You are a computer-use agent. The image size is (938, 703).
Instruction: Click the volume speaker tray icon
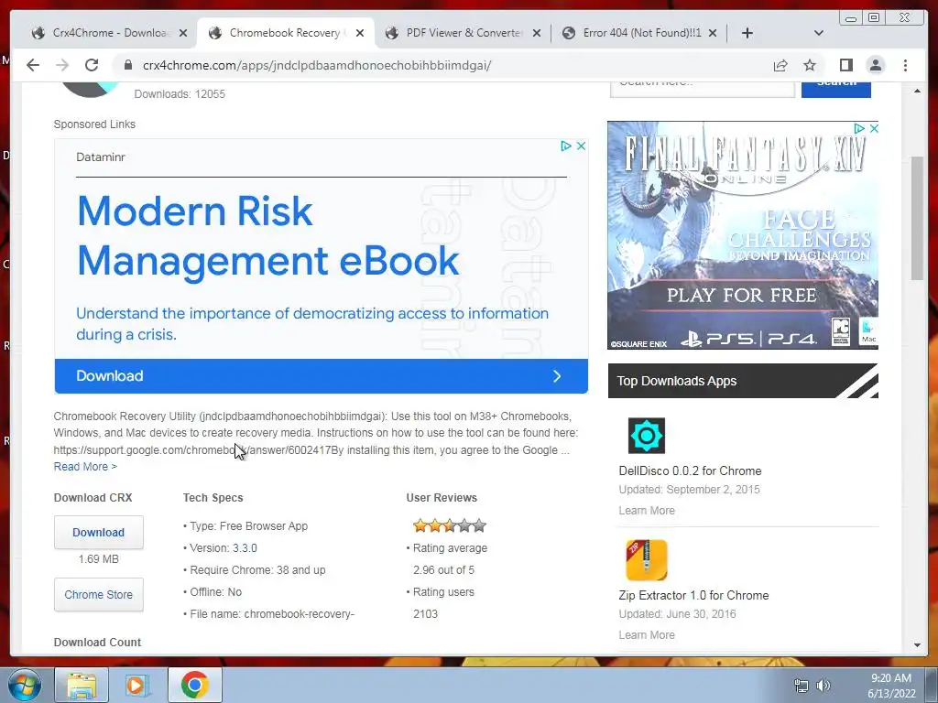(x=823, y=686)
